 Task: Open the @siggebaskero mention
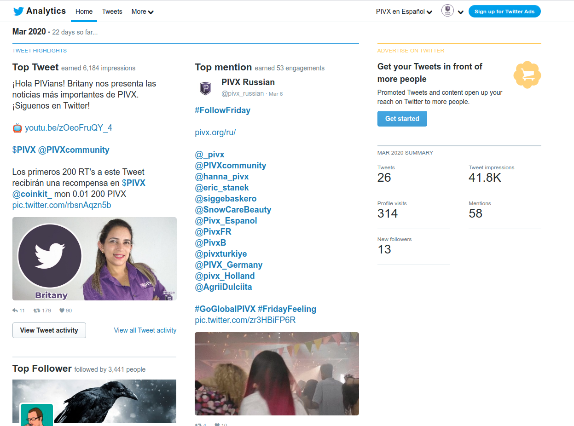point(226,199)
